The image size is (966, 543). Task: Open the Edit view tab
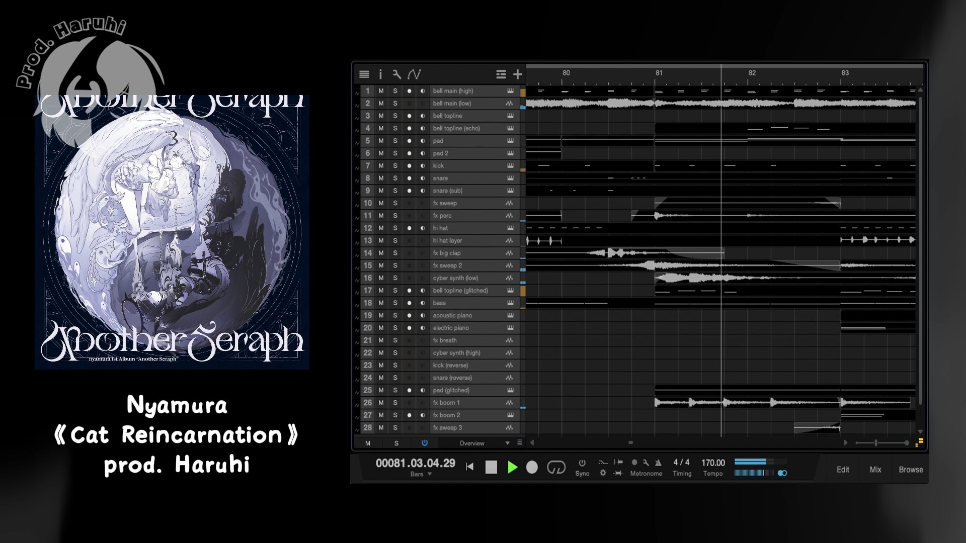click(843, 470)
